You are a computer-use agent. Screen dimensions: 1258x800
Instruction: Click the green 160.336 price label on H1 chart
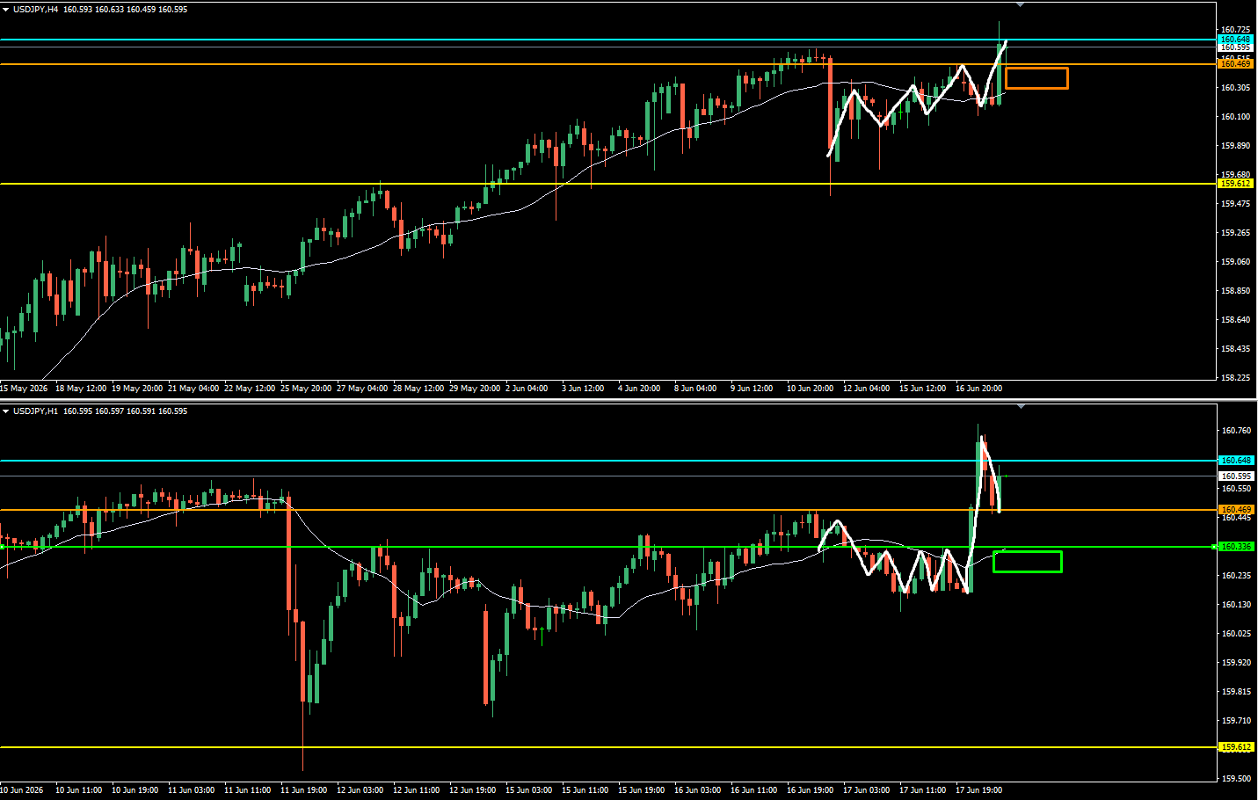pyautogui.click(x=1235, y=547)
